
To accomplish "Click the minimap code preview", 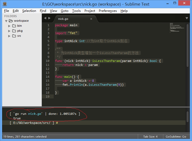I will pos(177,28).
